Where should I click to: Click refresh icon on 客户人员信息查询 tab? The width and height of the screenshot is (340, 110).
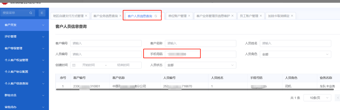156,16
